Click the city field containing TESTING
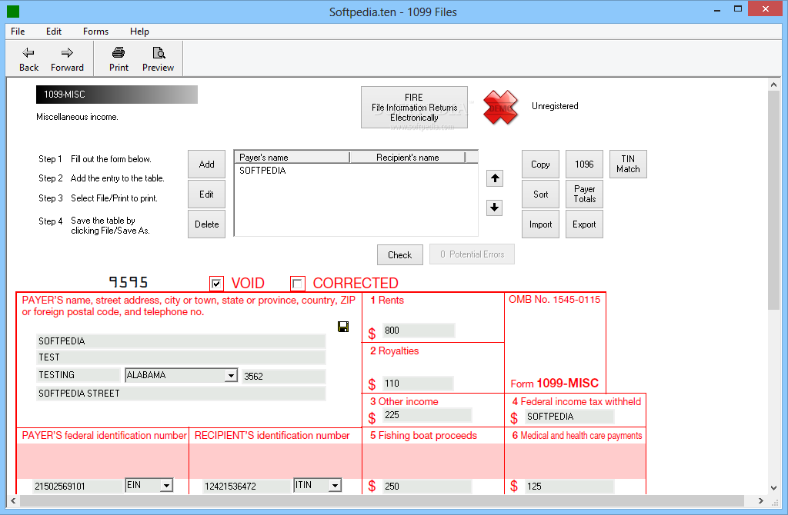This screenshot has width=788, height=515. 78,375
